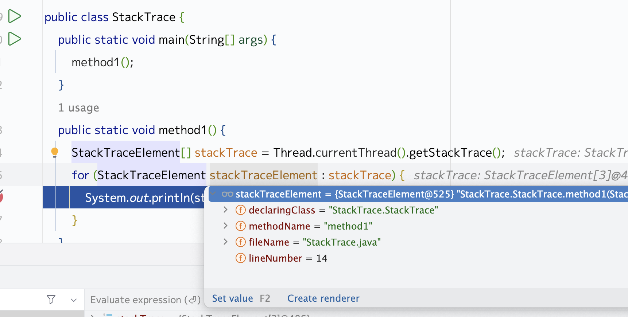628x317 pixels.
Task: Click the '1 usage' hint above method1
Action: (78, 108)
